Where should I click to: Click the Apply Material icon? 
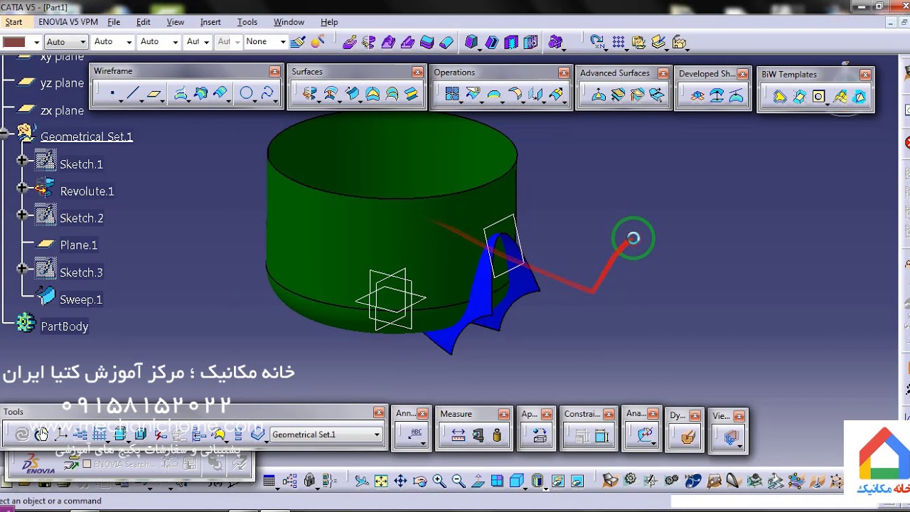[x=540, y=435]
